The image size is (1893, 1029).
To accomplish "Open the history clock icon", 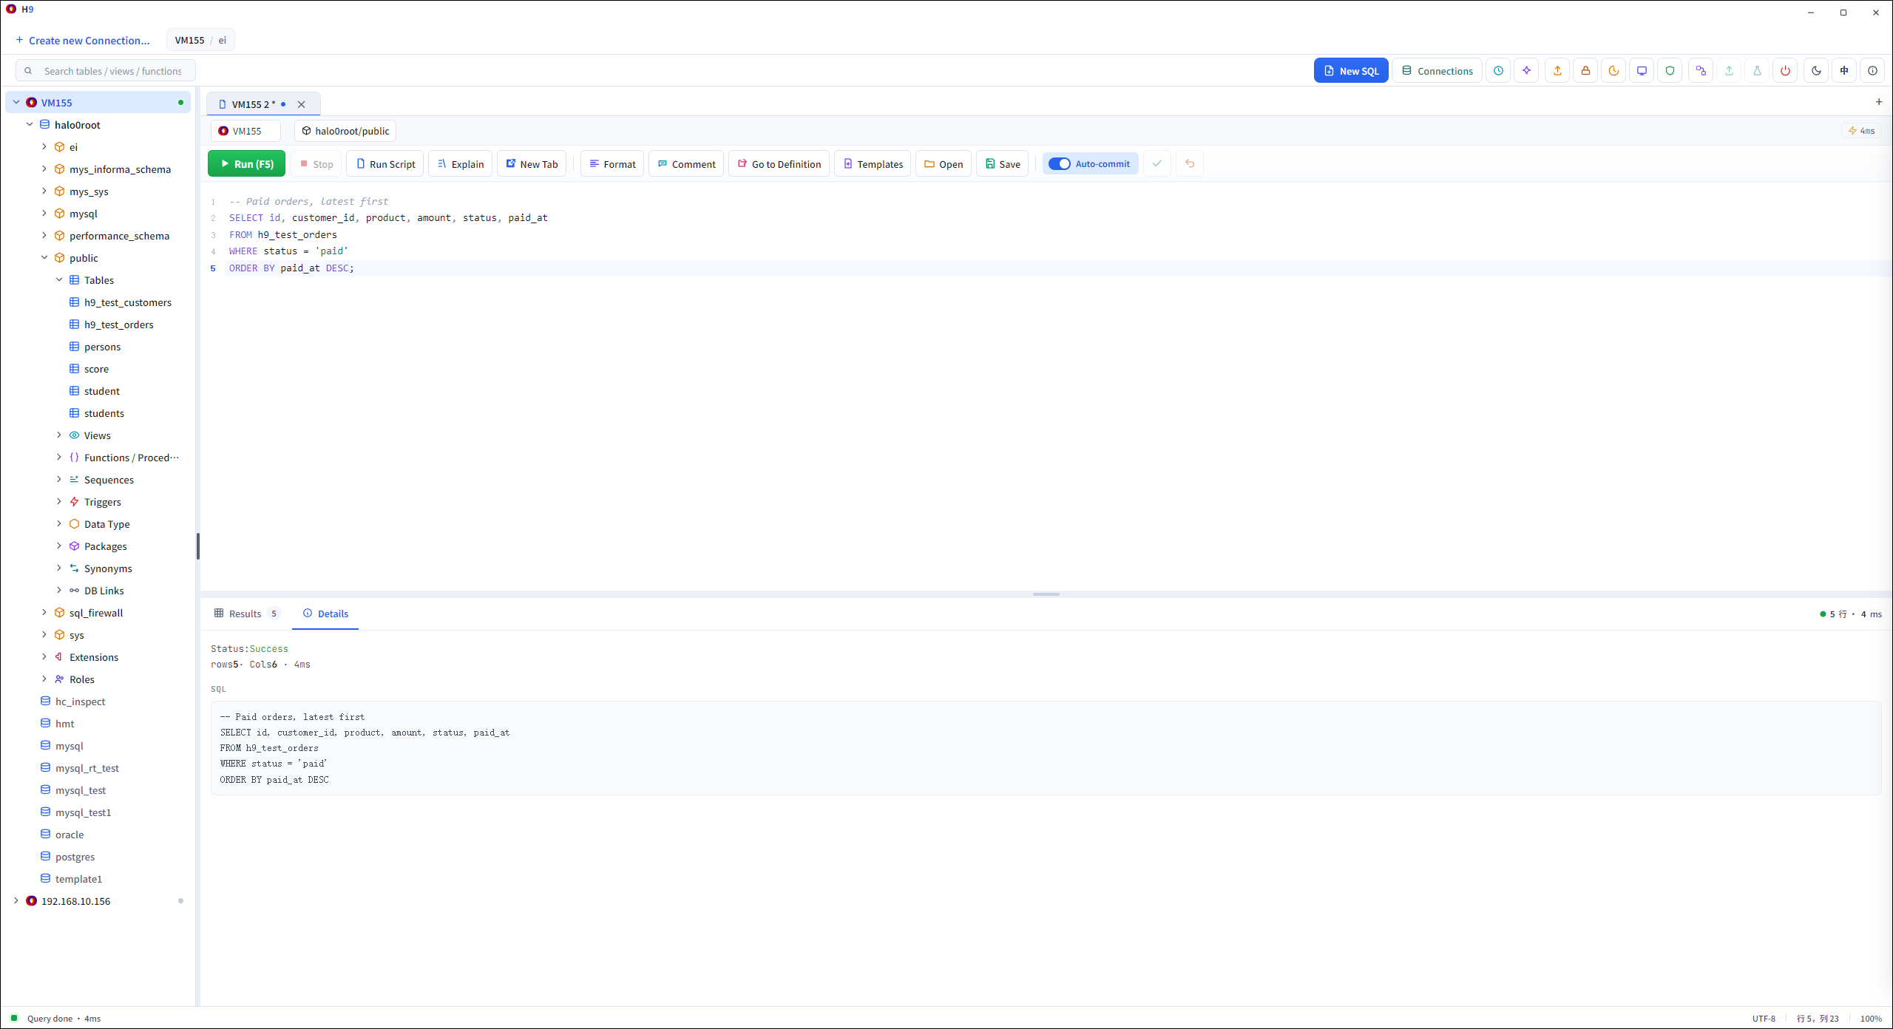I will (1498, 71).
